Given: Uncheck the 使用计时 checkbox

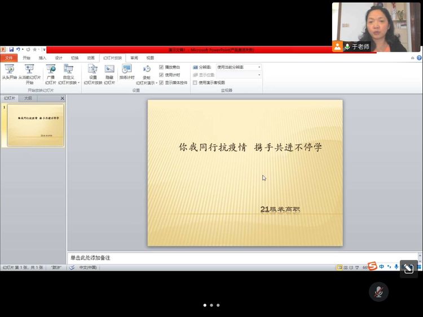Looking at the screenshot, I should point(161,75).
